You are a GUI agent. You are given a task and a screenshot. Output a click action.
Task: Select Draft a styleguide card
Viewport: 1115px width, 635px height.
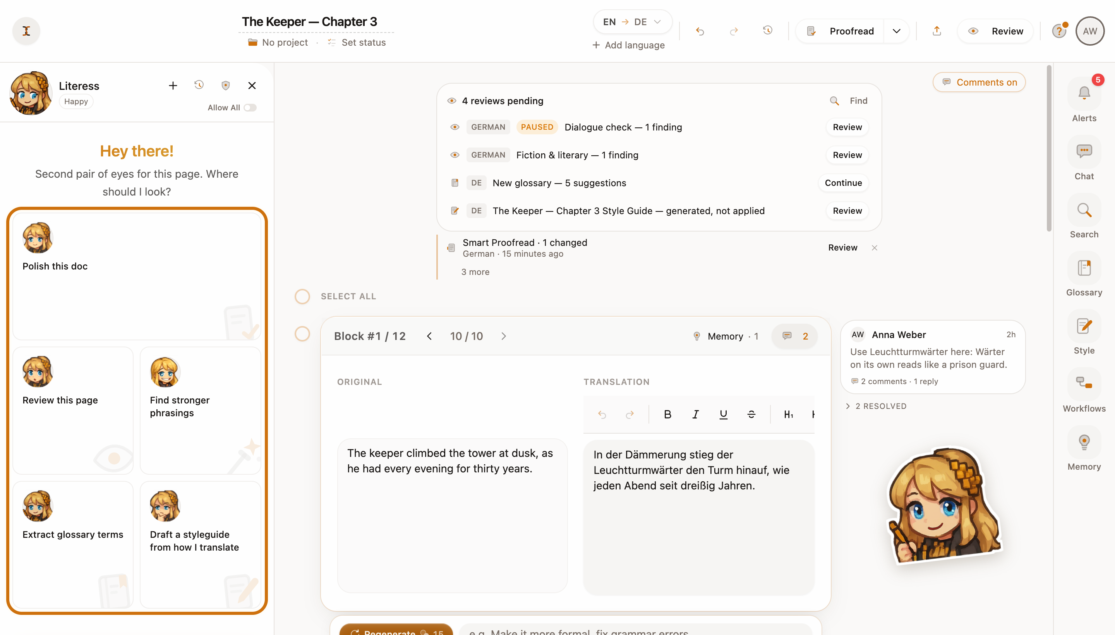point(200,545)
